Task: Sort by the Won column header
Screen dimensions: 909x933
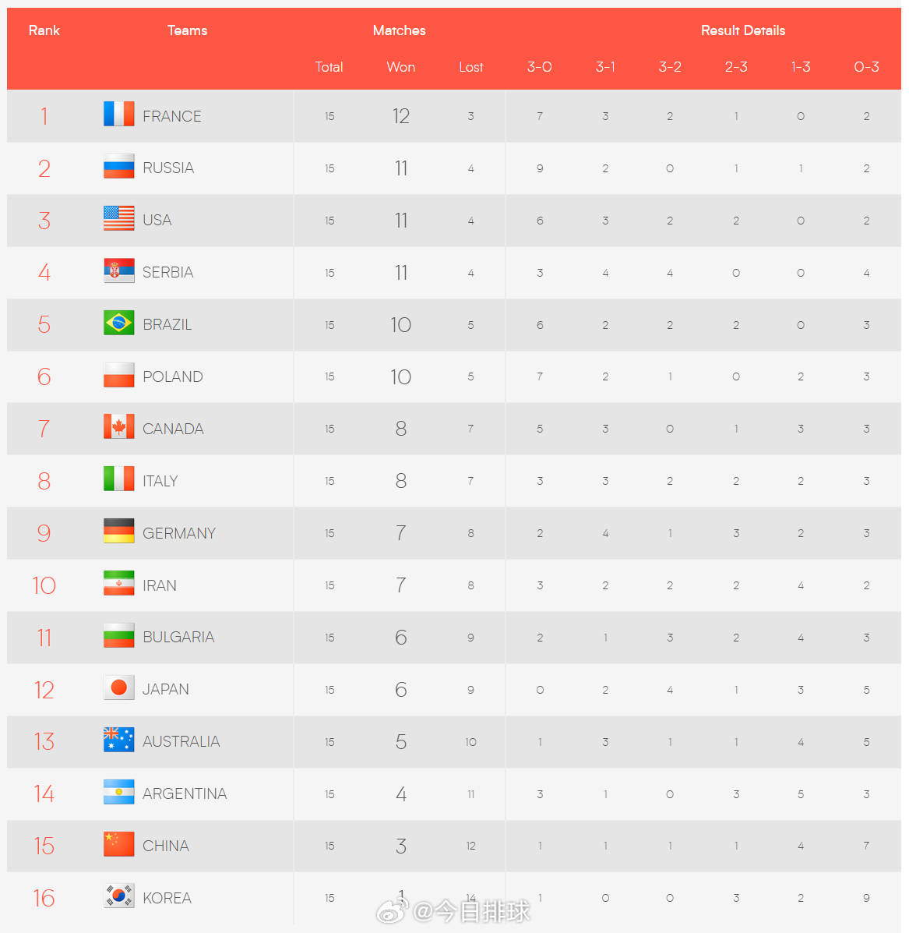Action: (x=400, y=67)
